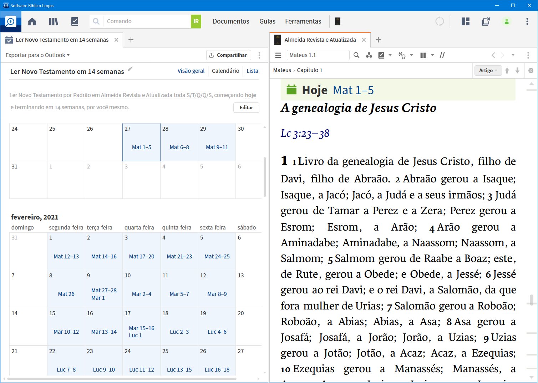Open Mat 6–8 reading on day 28
Viewport: 538px width, 383px height.
179,147
